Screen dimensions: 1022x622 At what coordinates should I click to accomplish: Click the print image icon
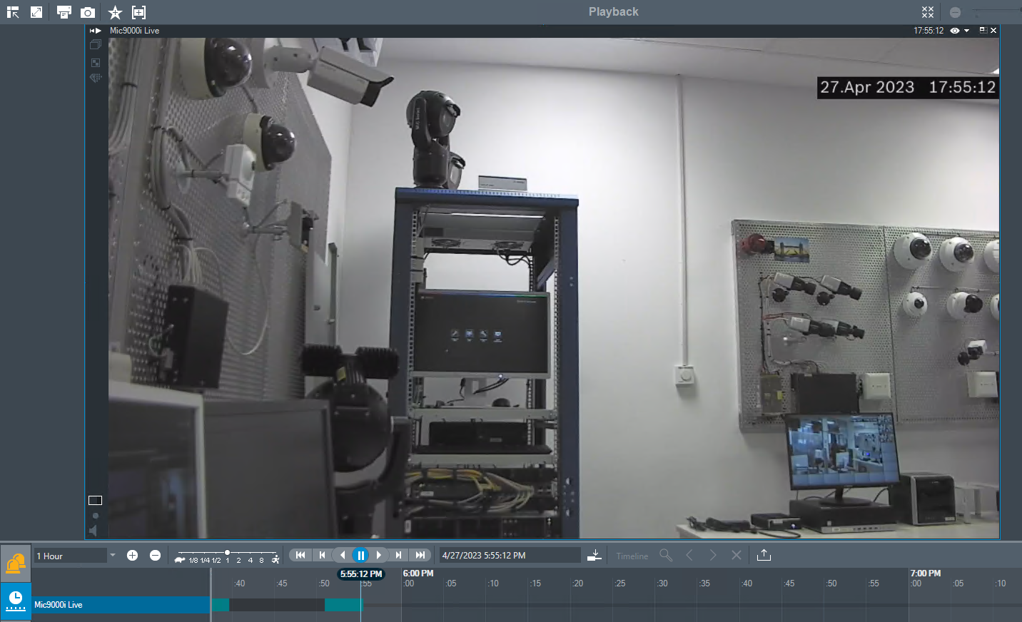click(64, 12)
